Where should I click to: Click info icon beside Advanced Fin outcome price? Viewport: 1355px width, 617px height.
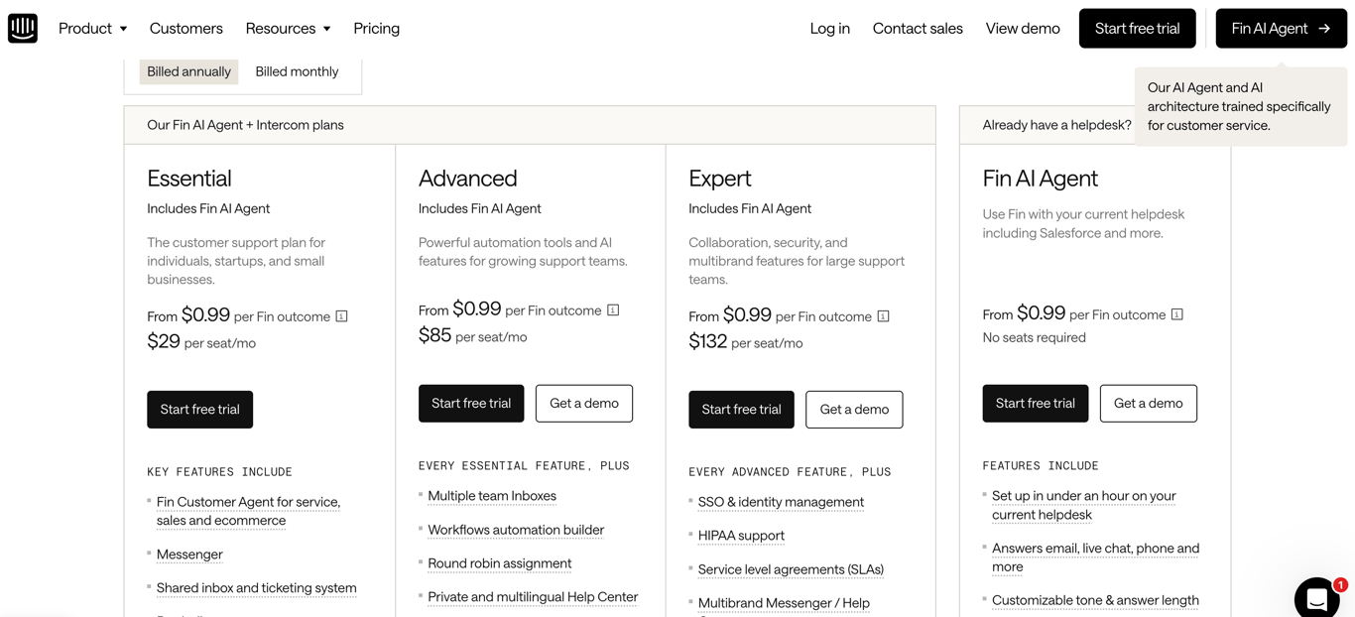[613, 310]
